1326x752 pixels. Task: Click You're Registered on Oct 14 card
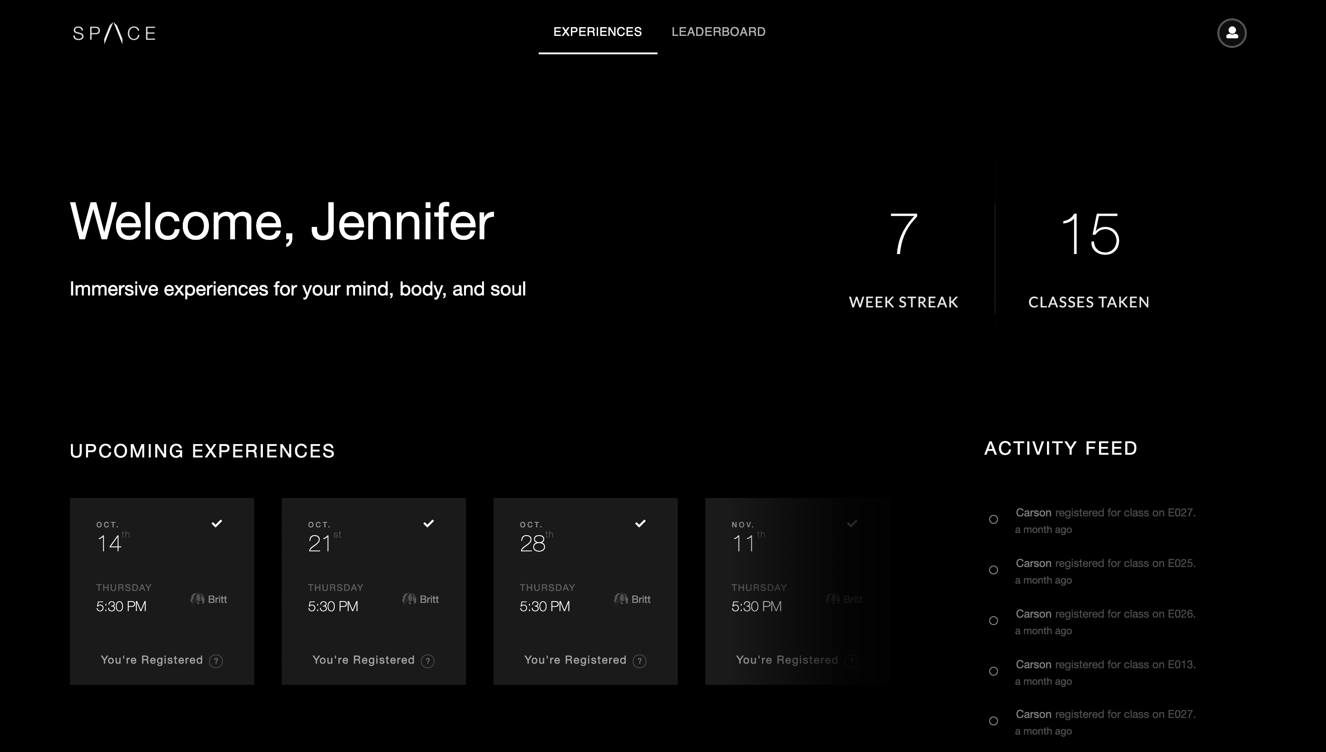[x=152, y=660]
